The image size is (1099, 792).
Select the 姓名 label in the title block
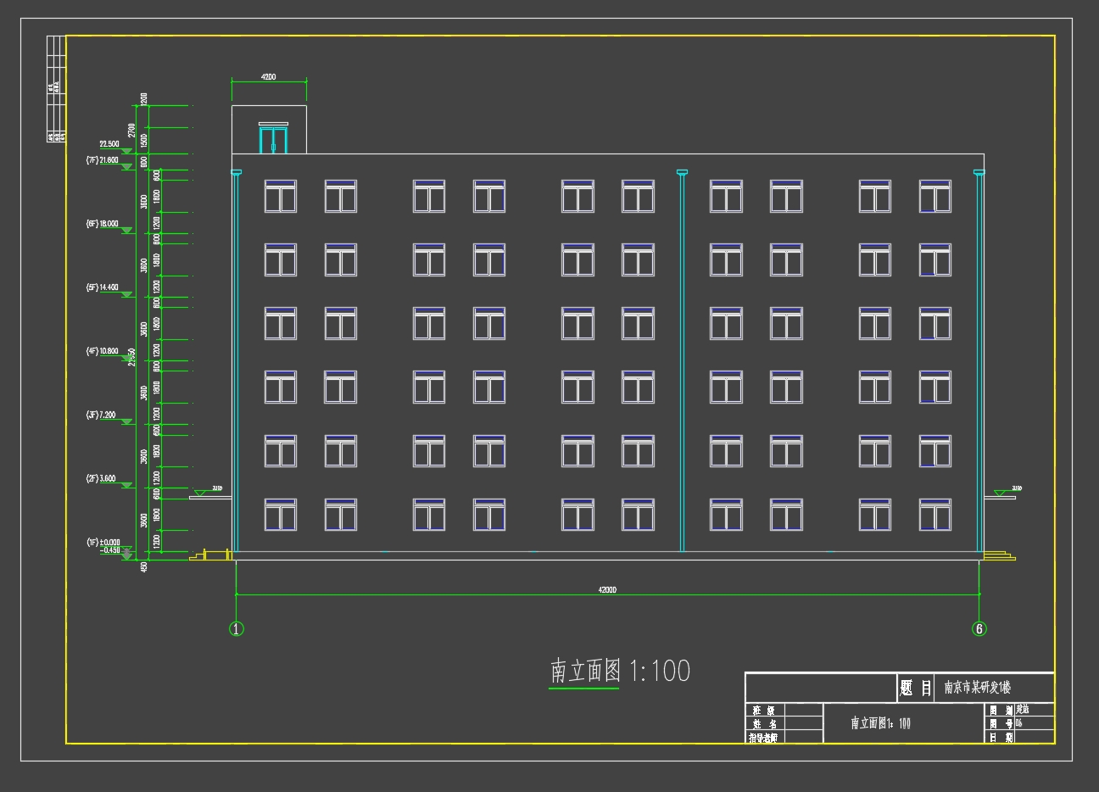[762, 724]
